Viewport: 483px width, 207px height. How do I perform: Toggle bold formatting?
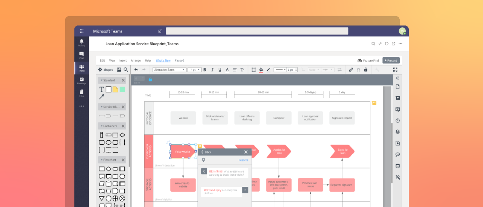[x=205, y=70]
